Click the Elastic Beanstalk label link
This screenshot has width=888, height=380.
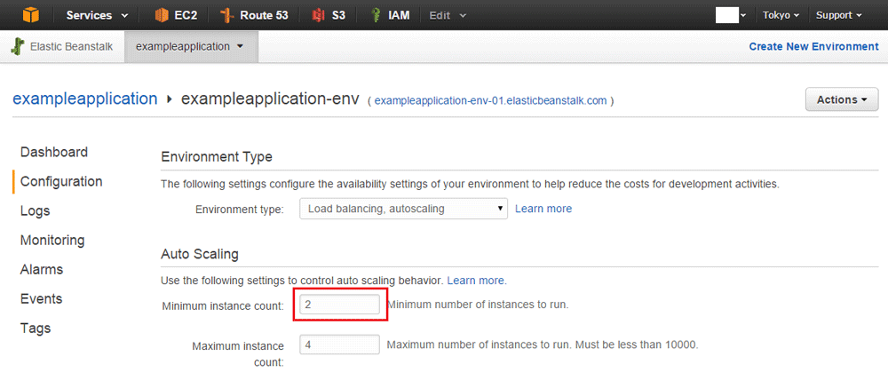click(71, 46)
